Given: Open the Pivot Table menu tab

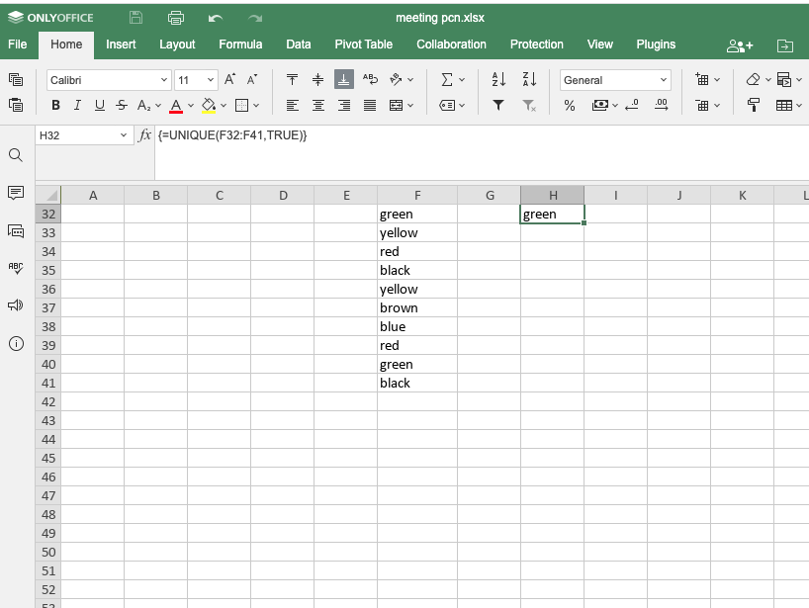Looking at the screenshot, I should [362, 43].
